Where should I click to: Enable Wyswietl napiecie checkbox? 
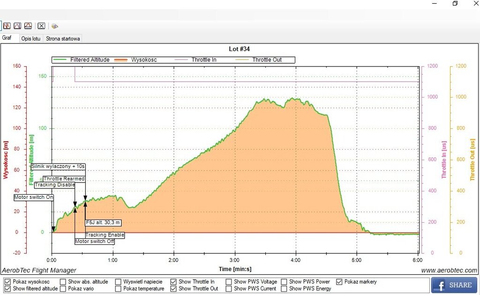coord(118,282)
